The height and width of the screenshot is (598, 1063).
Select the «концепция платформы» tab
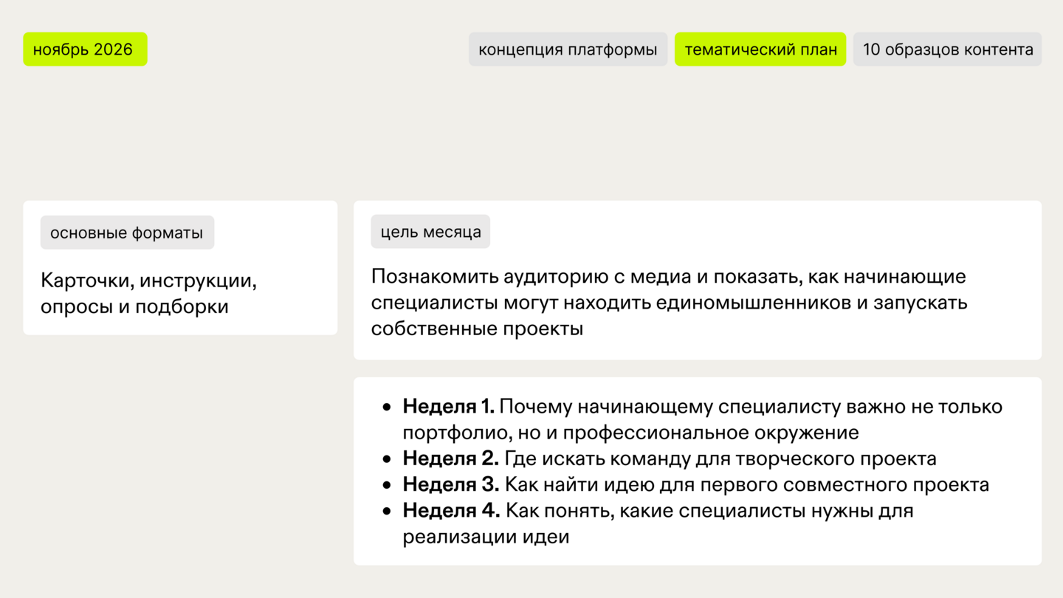568,49
